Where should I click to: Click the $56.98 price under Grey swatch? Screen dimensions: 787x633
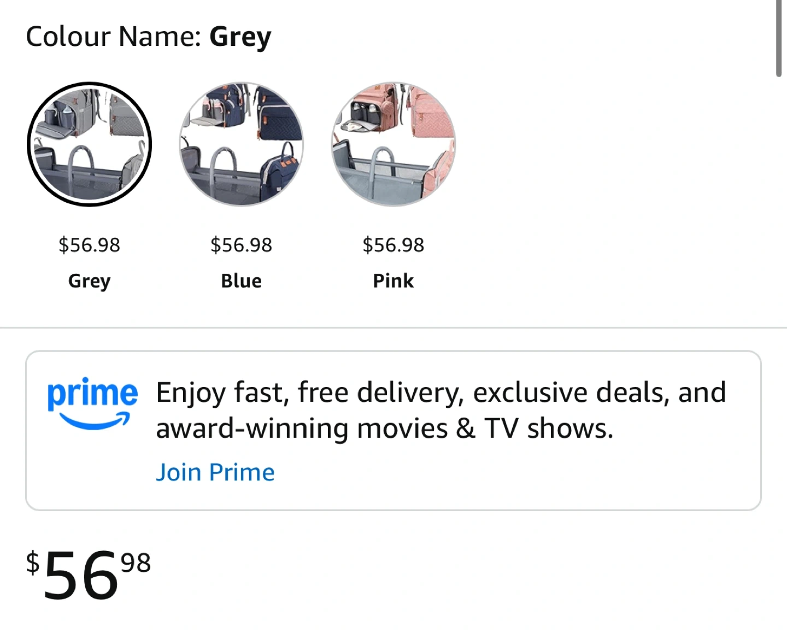point(89,245)
